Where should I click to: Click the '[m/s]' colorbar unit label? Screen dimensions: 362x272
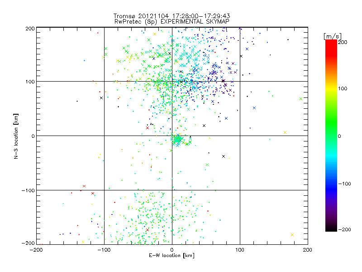coord(333,36)
